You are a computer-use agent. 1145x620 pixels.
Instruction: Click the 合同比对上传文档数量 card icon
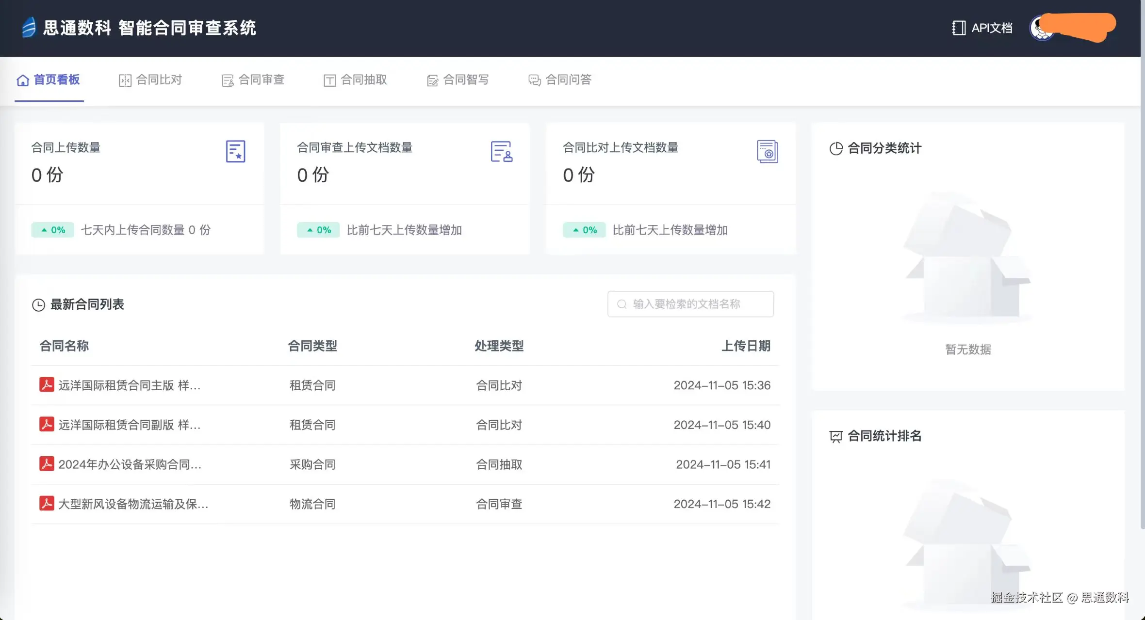tap(767, 151)
